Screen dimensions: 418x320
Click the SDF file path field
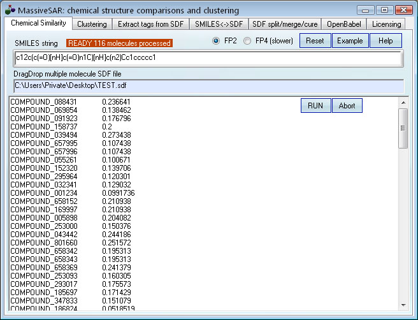pyautogui.click(x=207, y=85)
